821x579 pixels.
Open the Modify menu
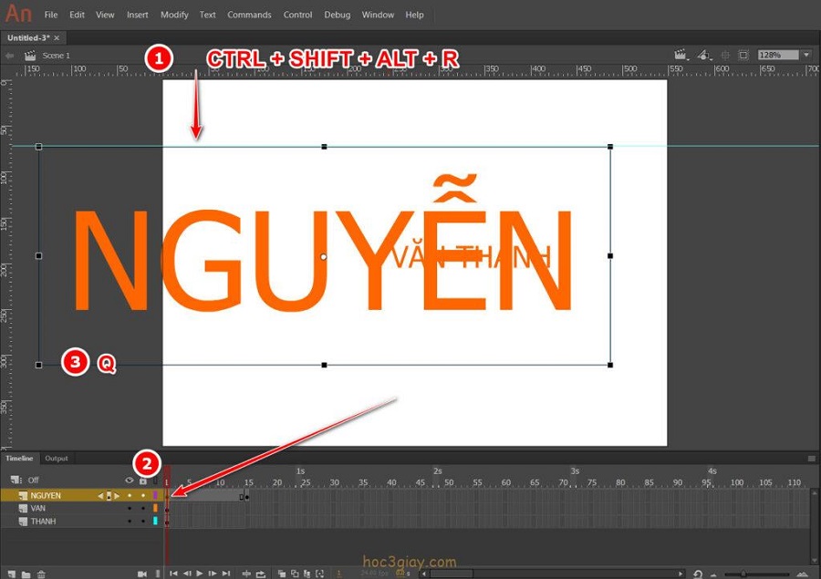174,15
